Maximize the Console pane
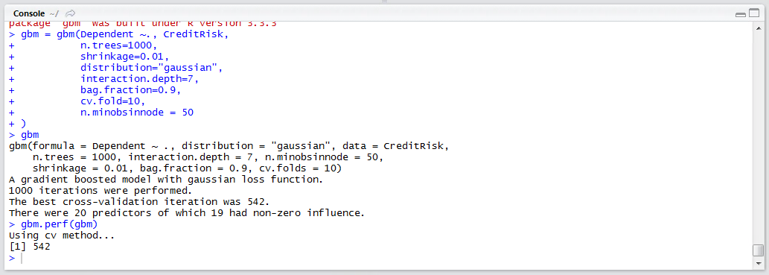 tap(753, 13)
